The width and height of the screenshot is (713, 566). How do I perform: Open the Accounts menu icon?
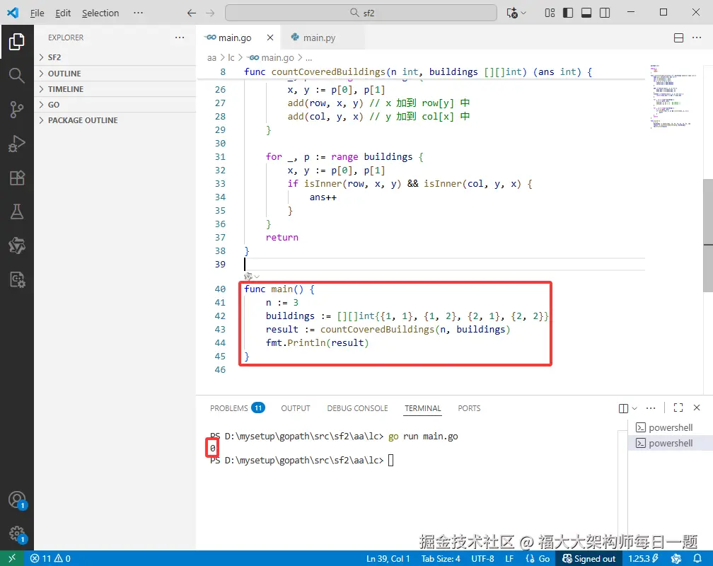[17, 500]
